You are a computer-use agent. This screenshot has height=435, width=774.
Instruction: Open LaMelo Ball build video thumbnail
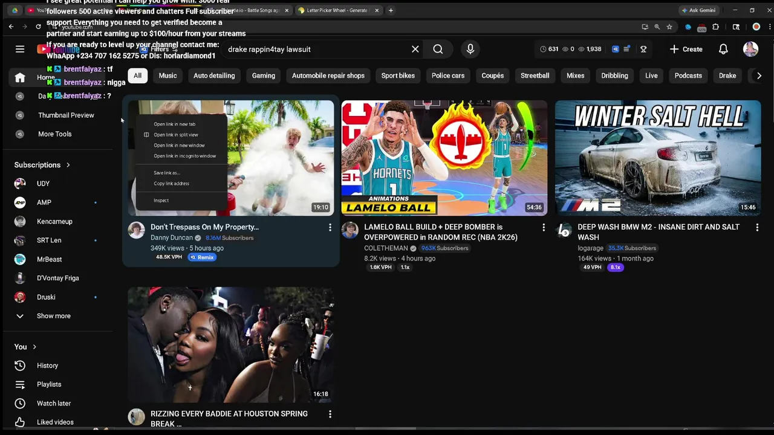(x=444, y=158)
